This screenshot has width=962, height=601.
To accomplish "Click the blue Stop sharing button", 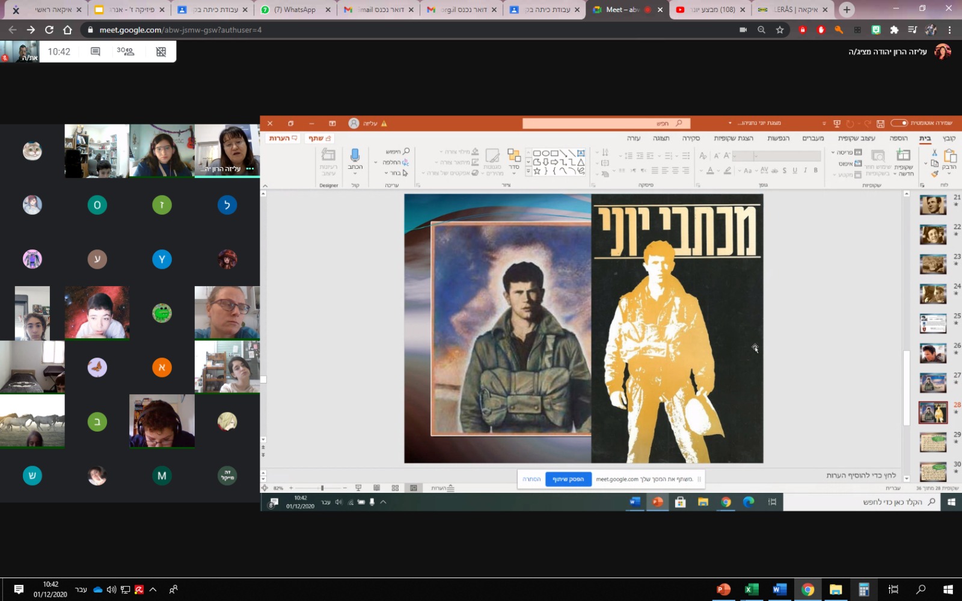I will pyautogui.click(x=568, y=479).
